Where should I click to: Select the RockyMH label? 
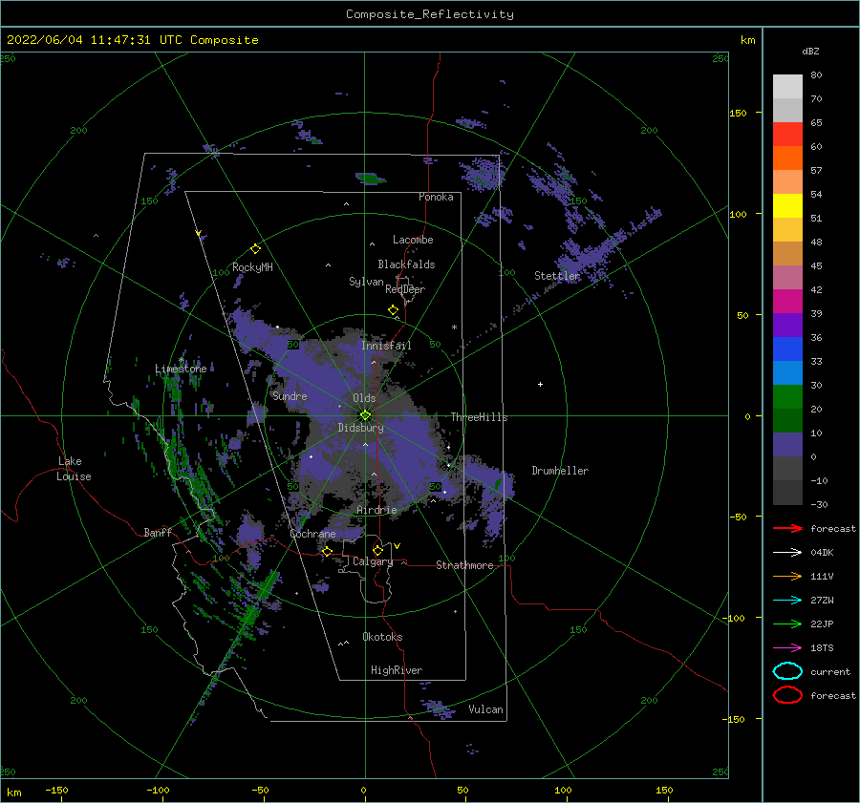coord(252,267)
